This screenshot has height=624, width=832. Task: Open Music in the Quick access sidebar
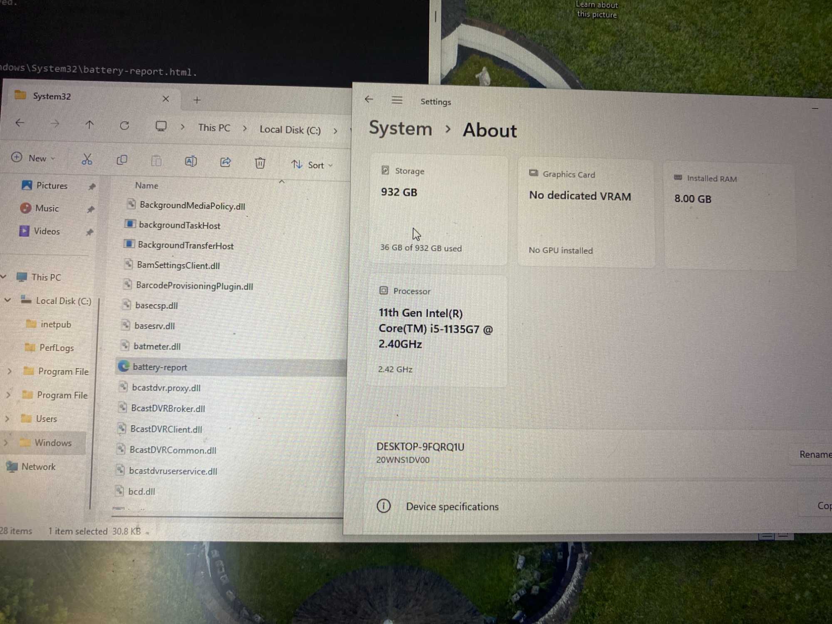47,208
